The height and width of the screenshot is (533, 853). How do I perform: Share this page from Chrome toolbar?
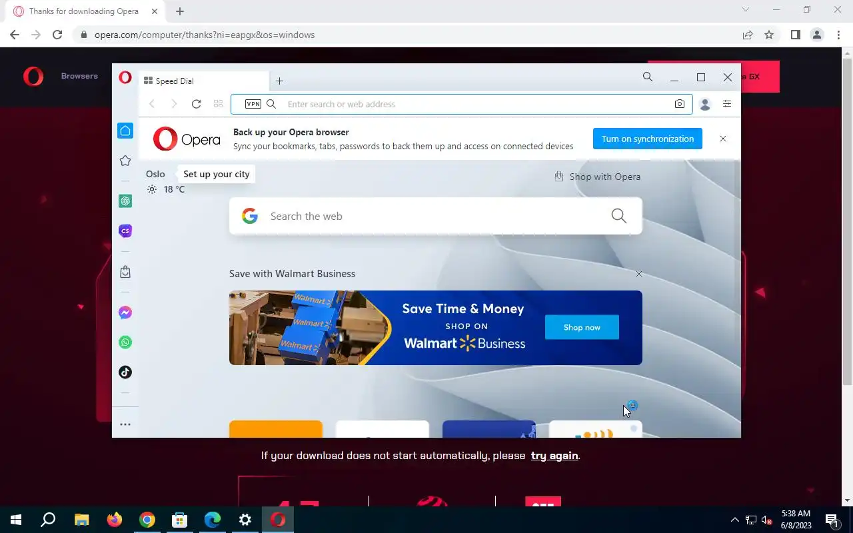[748, 35]
